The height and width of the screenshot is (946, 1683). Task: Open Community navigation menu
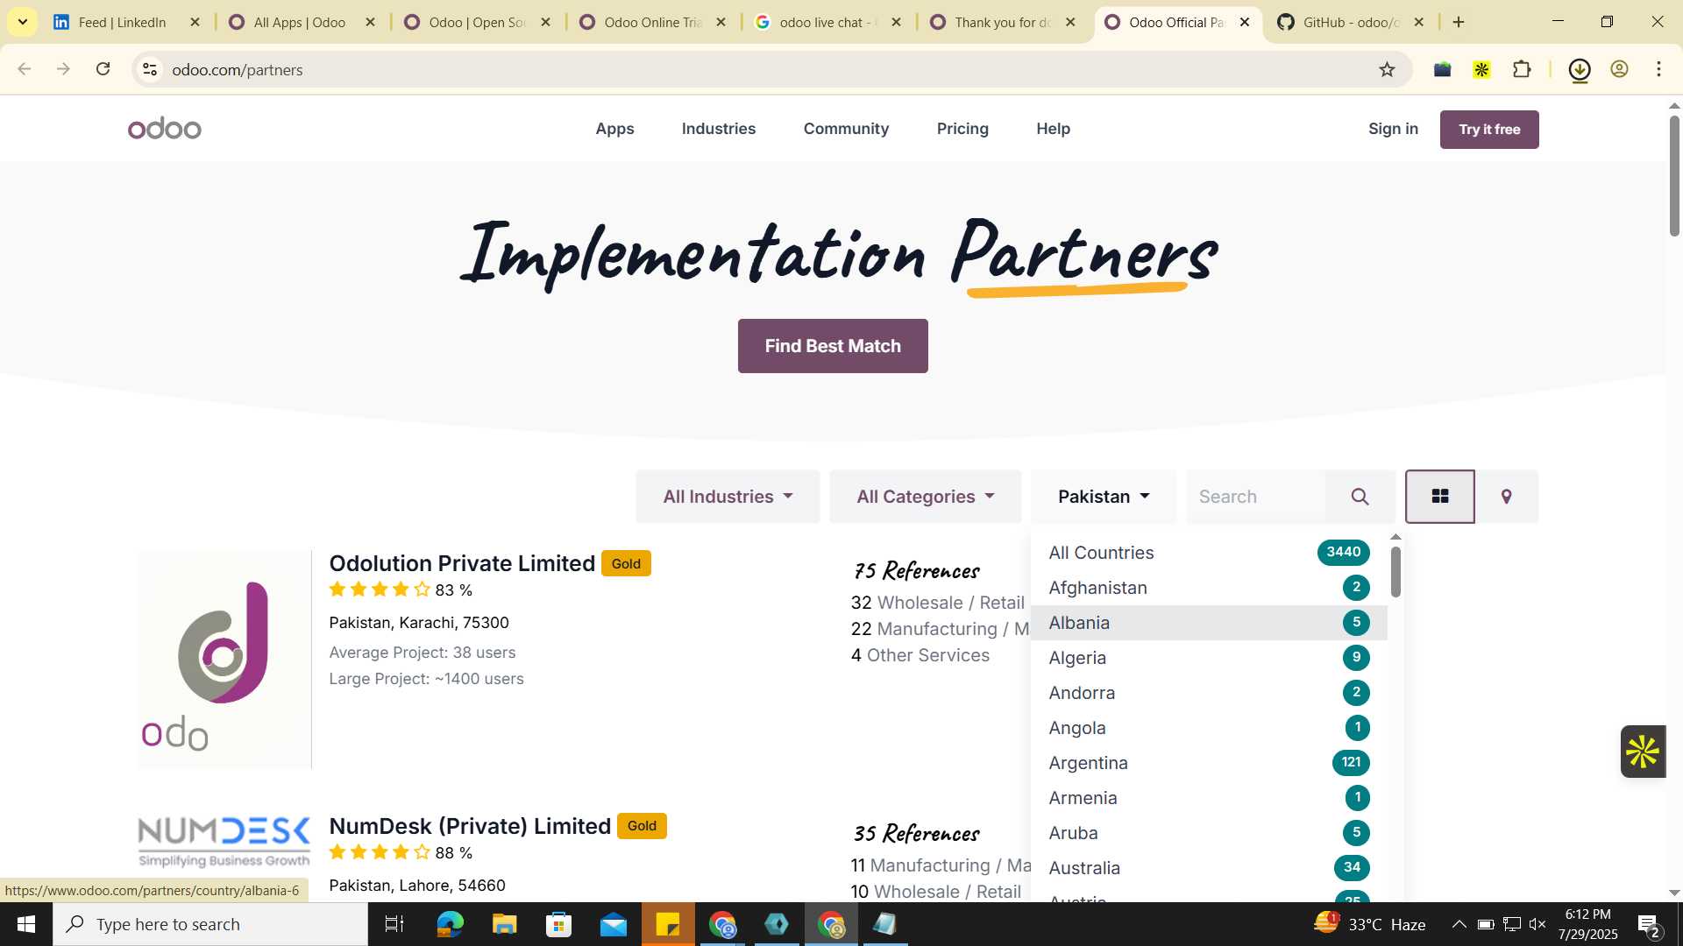point(846,129)
